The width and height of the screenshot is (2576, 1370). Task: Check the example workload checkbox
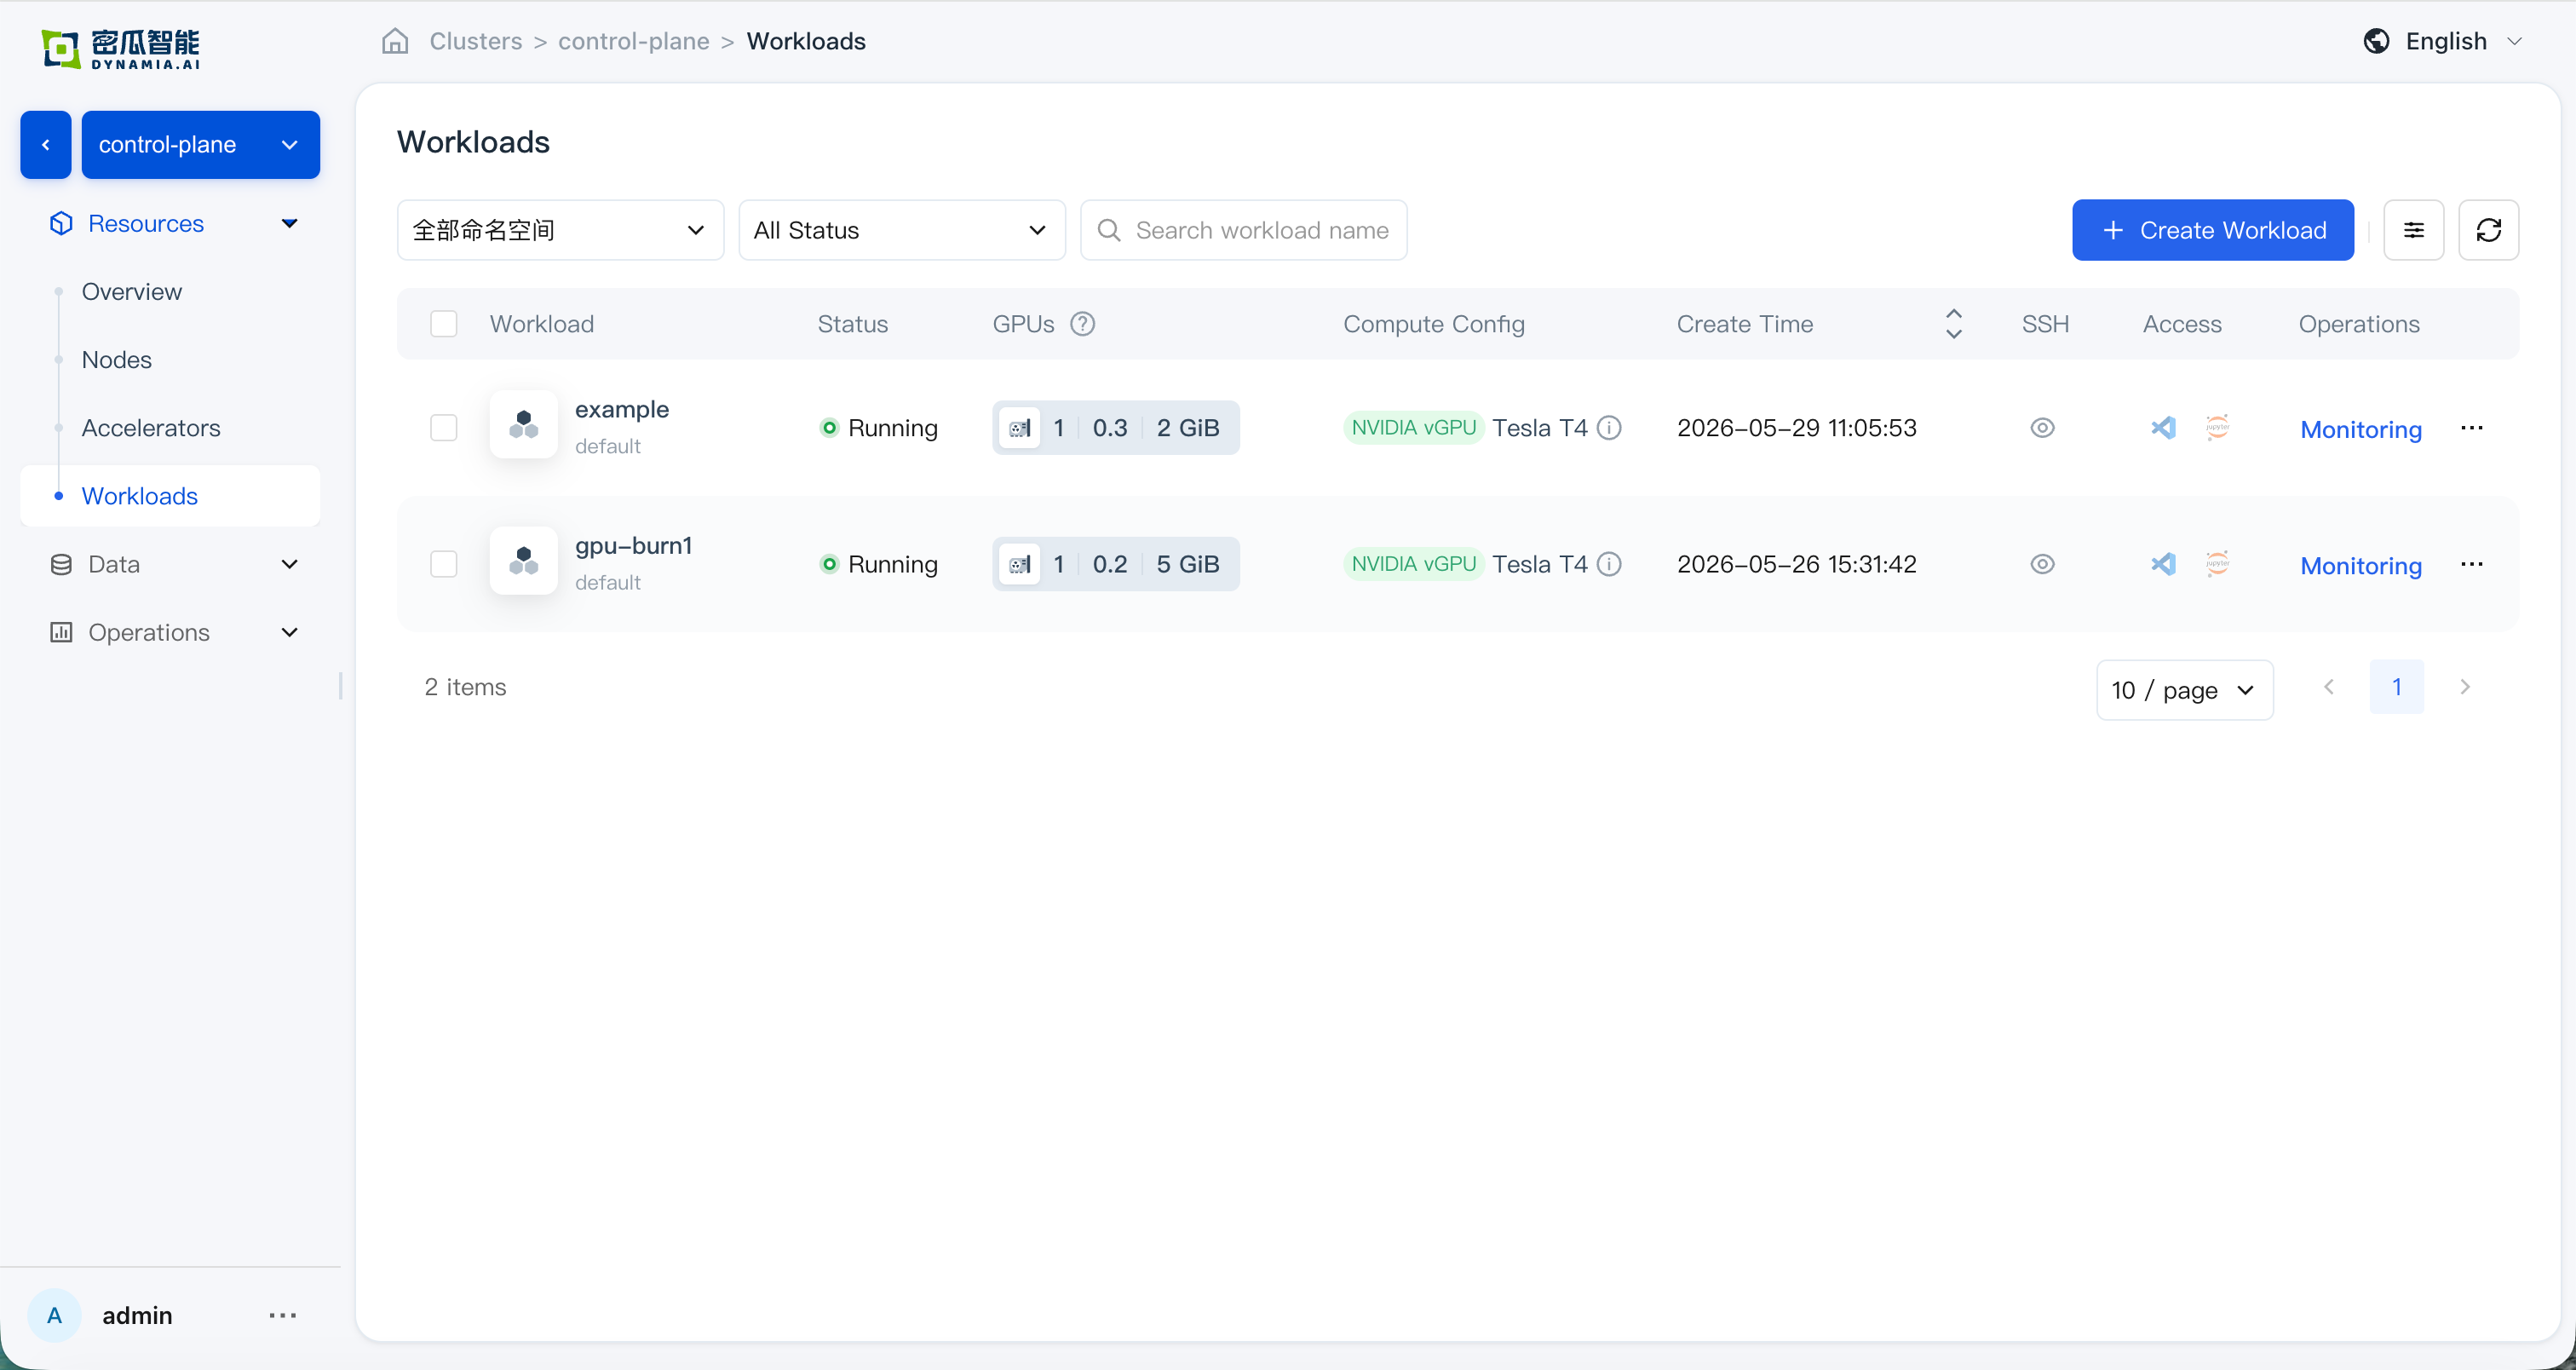click(443, 428)
